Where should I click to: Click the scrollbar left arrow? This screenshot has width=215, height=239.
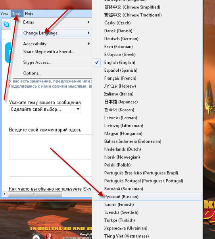4,194
